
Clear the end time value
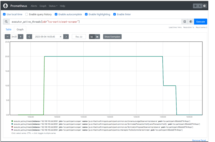tap(60, 37)
